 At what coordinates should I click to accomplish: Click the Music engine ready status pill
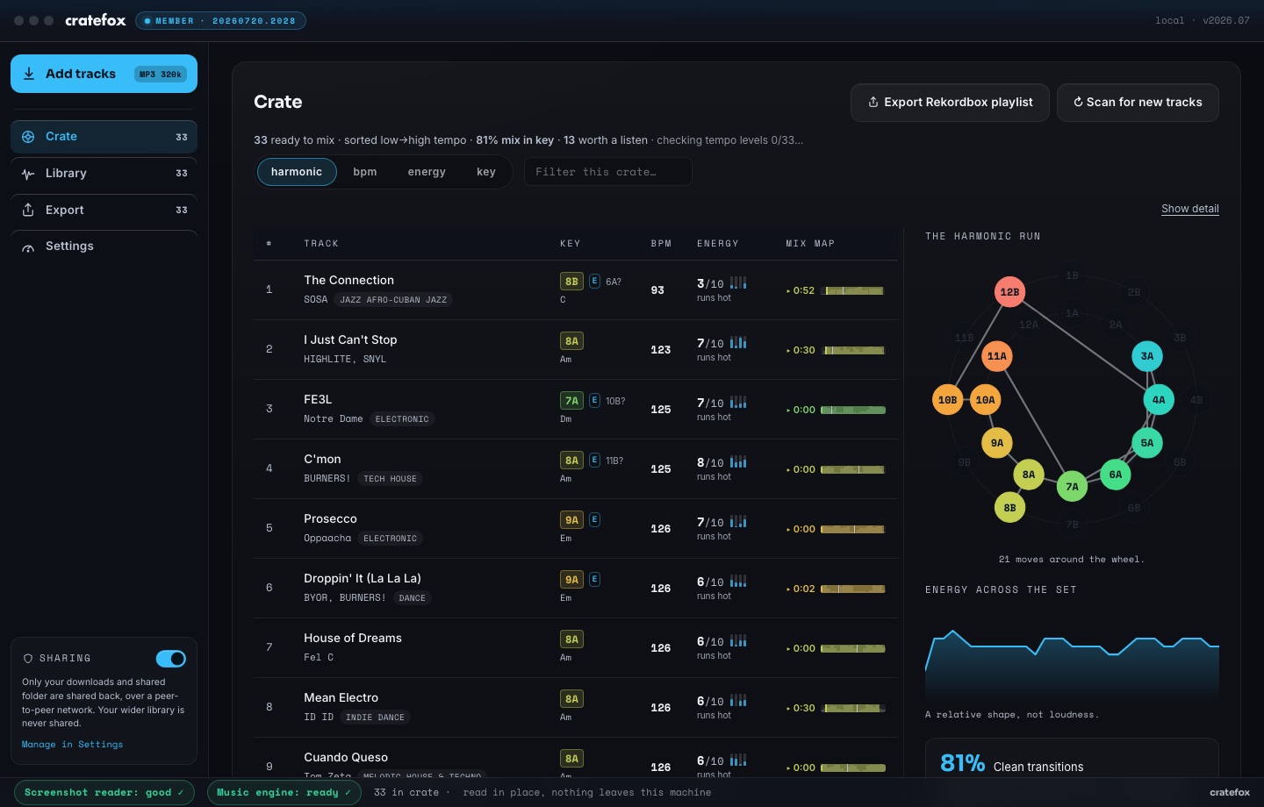284,792
